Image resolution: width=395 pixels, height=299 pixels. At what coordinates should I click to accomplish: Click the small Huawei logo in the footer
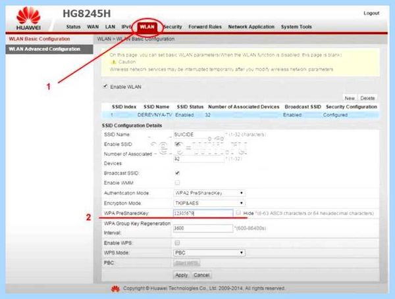pos(115,289)
